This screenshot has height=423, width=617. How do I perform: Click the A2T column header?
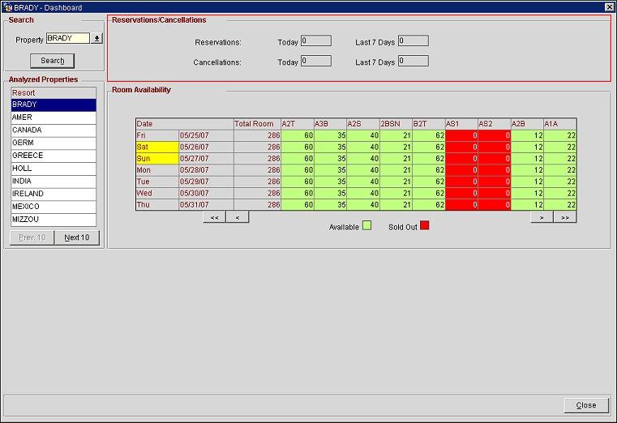coord(297,124)
